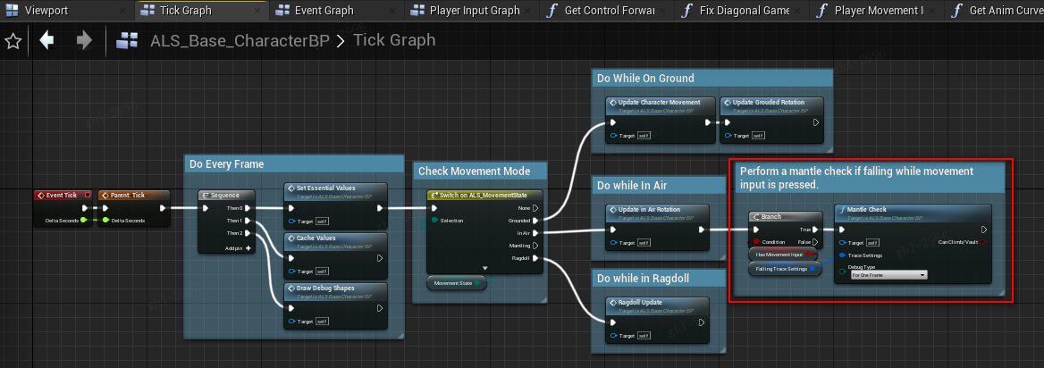Click the blueprint icon beside ALS_Base_CharacterBP
The width and height of the screenshot is (1044, 368).
tap(127, 41)
